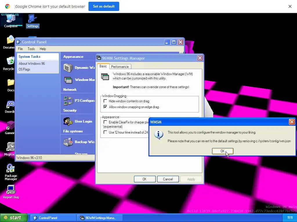
Task: Click the window manager icon in Basic tab
Action: point(105,77)
